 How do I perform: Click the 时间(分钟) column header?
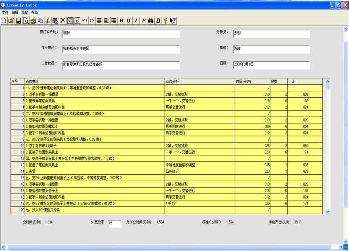point(252,81)
